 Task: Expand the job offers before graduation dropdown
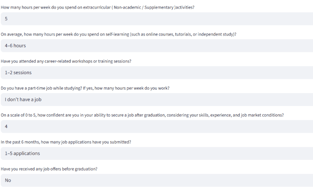(x=156, y=180)
